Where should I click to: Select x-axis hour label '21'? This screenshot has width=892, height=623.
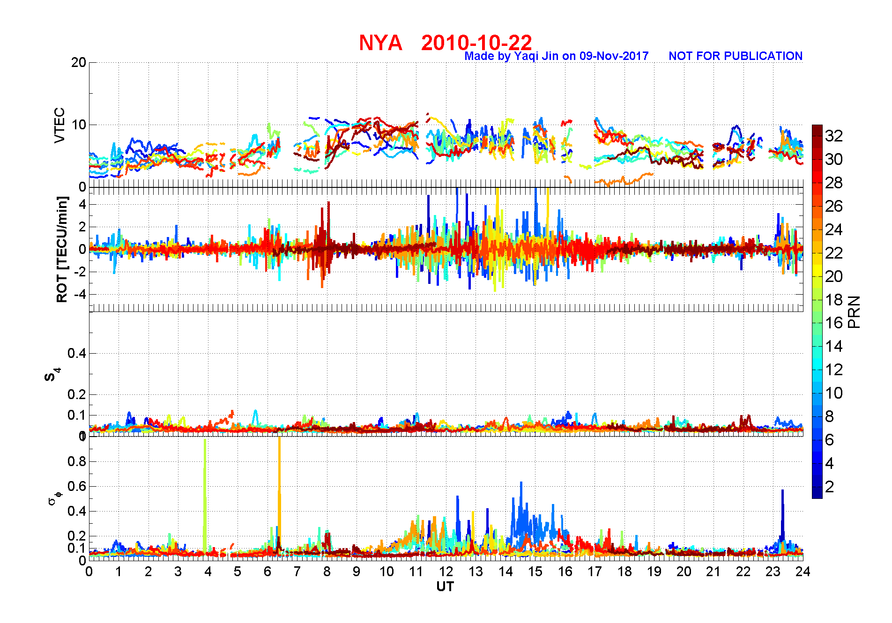[714, 571]
